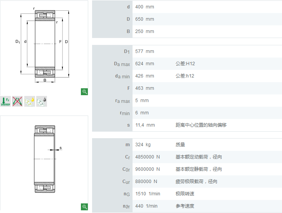Screen dimensions: 282x213
Task: Click the 基本额定动载荷，径向 description
Action: point(198,157)
